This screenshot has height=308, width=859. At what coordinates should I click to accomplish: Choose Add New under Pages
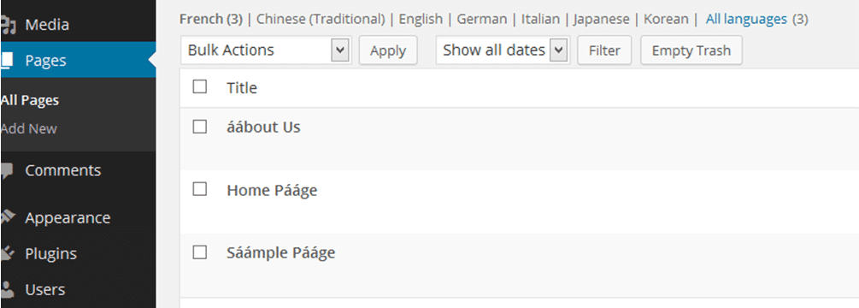28,129
